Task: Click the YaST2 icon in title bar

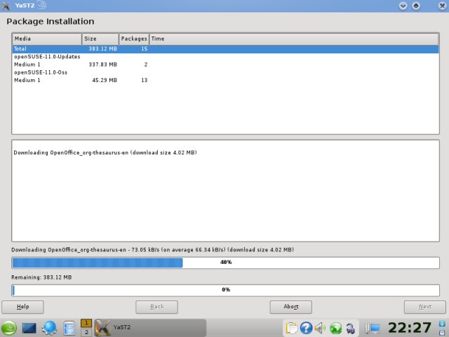Action: [6, 6]
